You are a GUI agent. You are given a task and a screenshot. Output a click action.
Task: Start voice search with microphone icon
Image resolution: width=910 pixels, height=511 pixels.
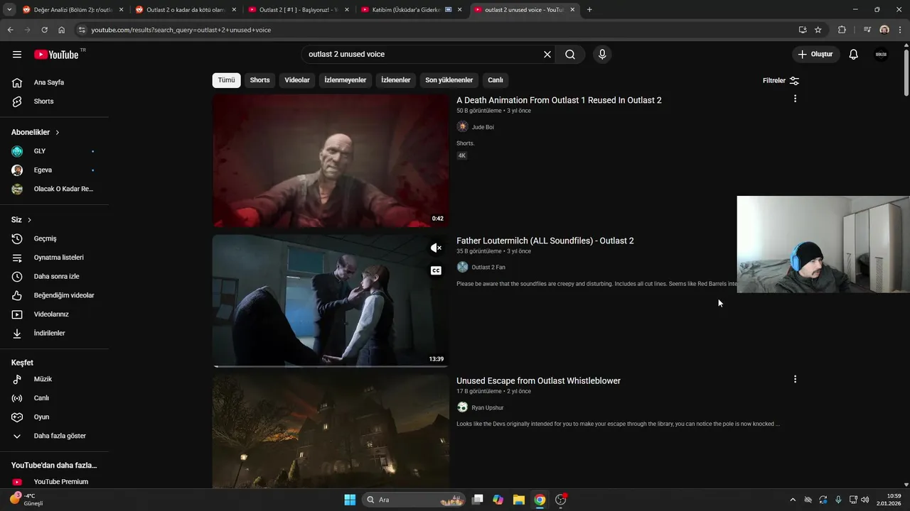pyautogui.click(x=602, y=55)
